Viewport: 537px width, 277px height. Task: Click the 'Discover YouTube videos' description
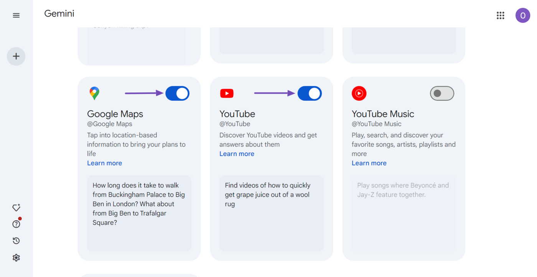coord(268,140)
